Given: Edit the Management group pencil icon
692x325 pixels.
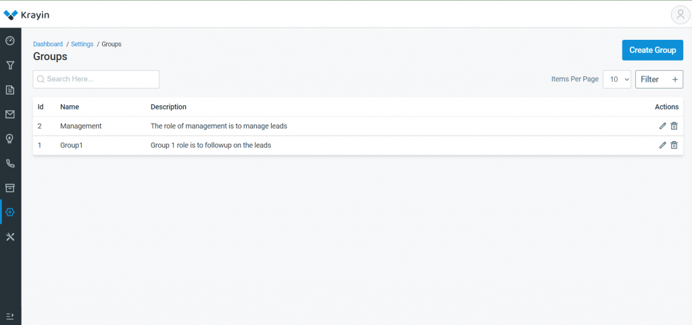Looking at the screenshot, I should point(662,126).
